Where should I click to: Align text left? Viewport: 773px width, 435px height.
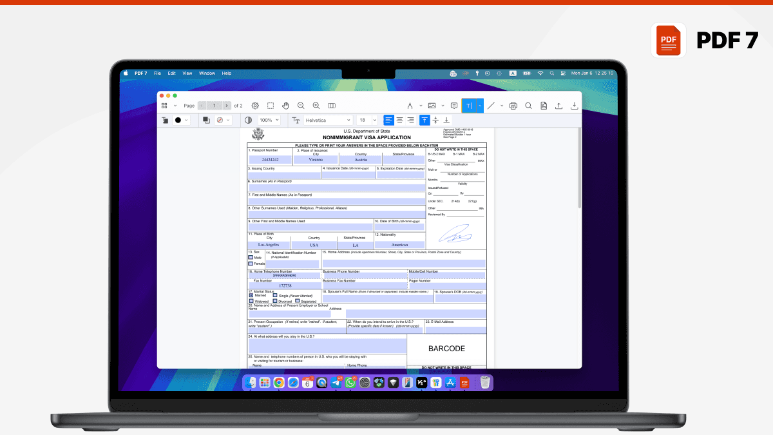click(388, 120)
